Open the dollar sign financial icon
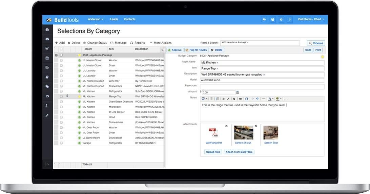 click(47, 106)
